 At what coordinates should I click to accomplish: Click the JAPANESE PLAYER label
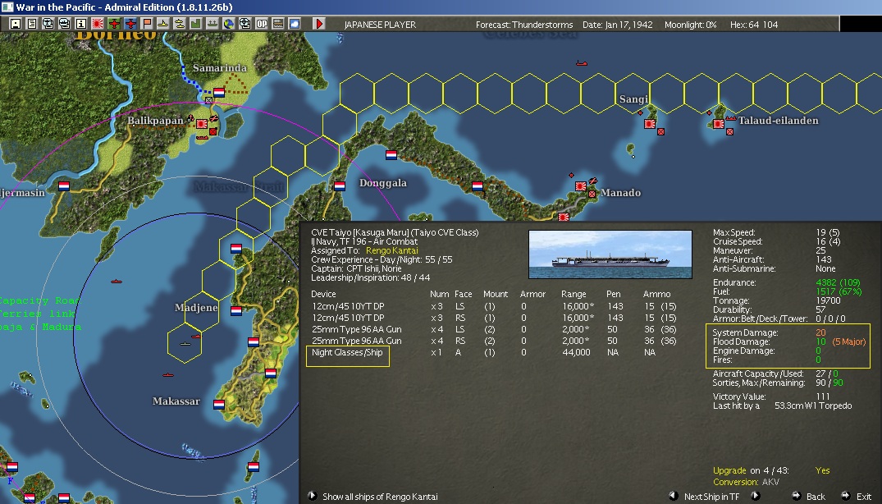tap(380, 24)
